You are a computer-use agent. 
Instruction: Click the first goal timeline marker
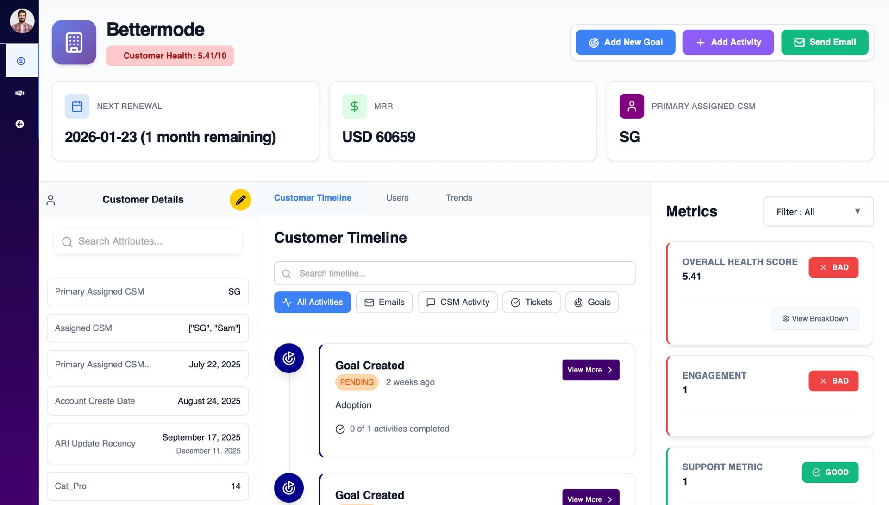pos(288,358)
